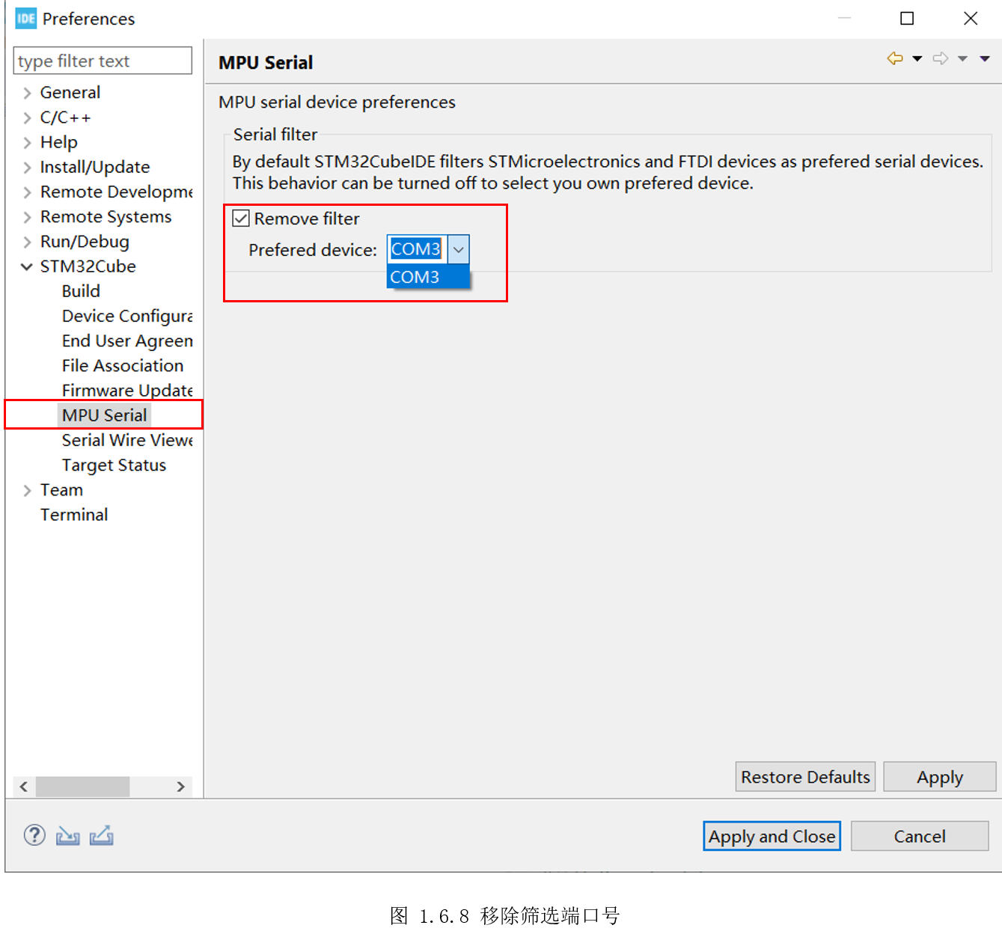Screen dimensions: 1002x934
Task: Click the type filter text field
Action: pos(103,61)
